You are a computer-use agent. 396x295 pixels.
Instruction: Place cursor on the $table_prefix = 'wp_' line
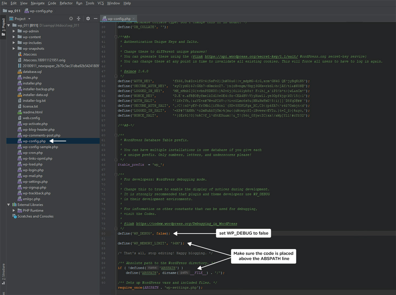[141, 165]
